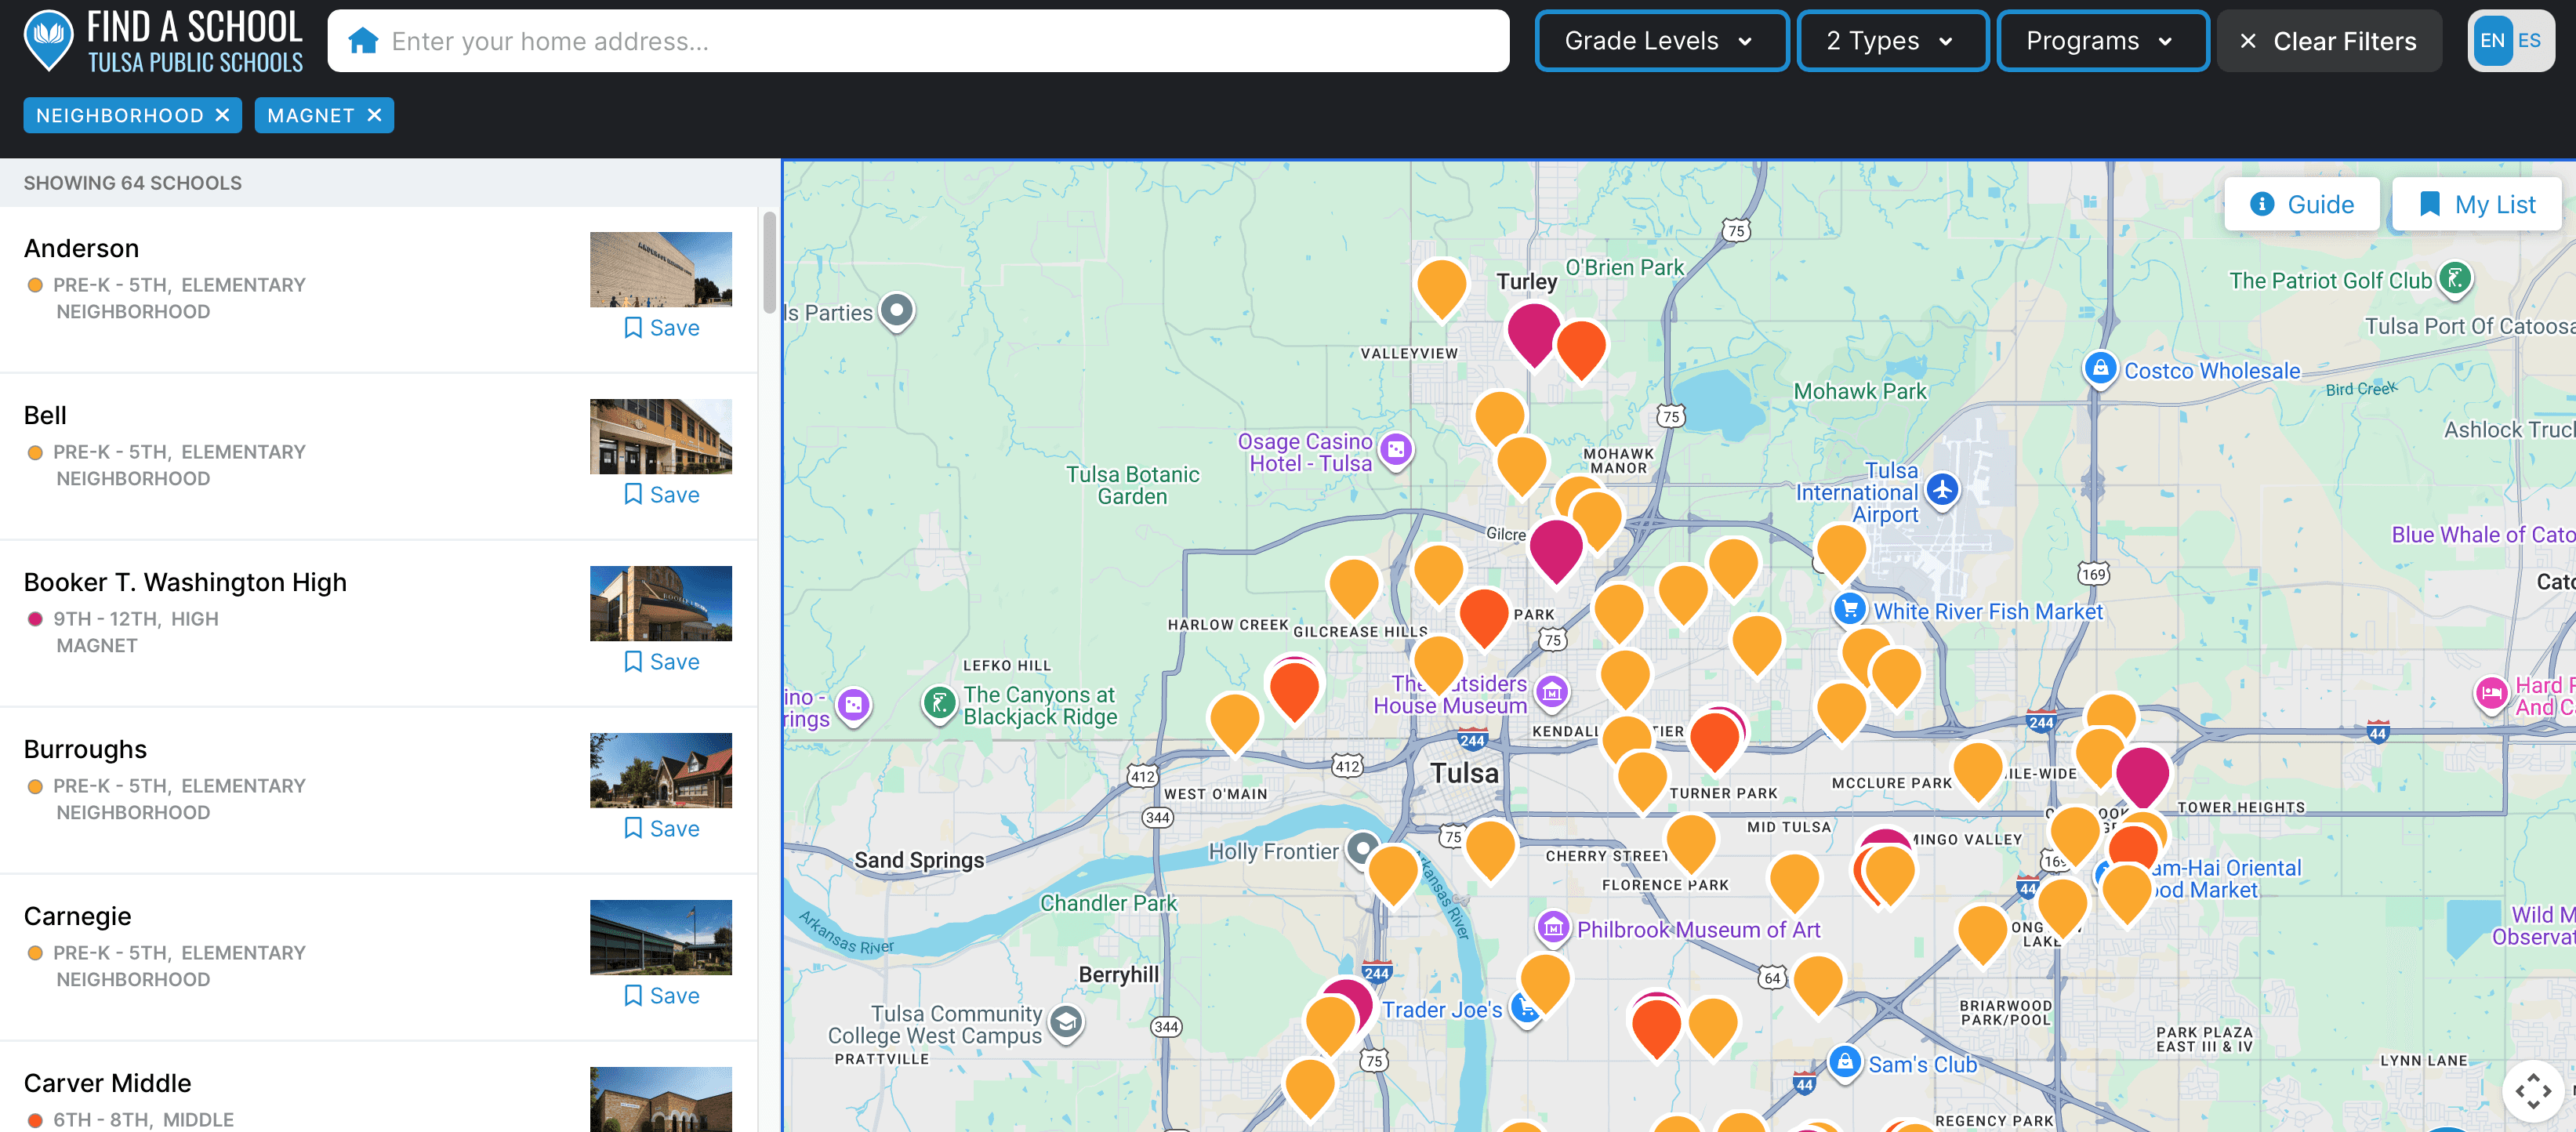2576x1132 pixels.
Task: Switch language to English (EN)
Action: click(2492, 41)
